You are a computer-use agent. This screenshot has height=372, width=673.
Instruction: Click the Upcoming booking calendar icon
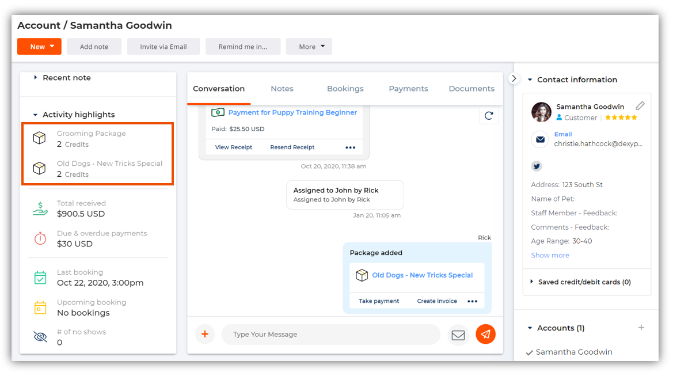tap(40, 308)
